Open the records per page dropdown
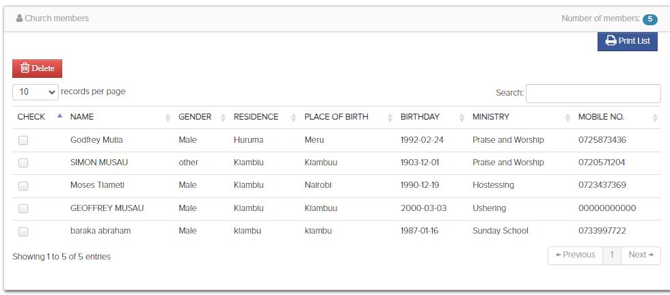 (x=36, y=92)
